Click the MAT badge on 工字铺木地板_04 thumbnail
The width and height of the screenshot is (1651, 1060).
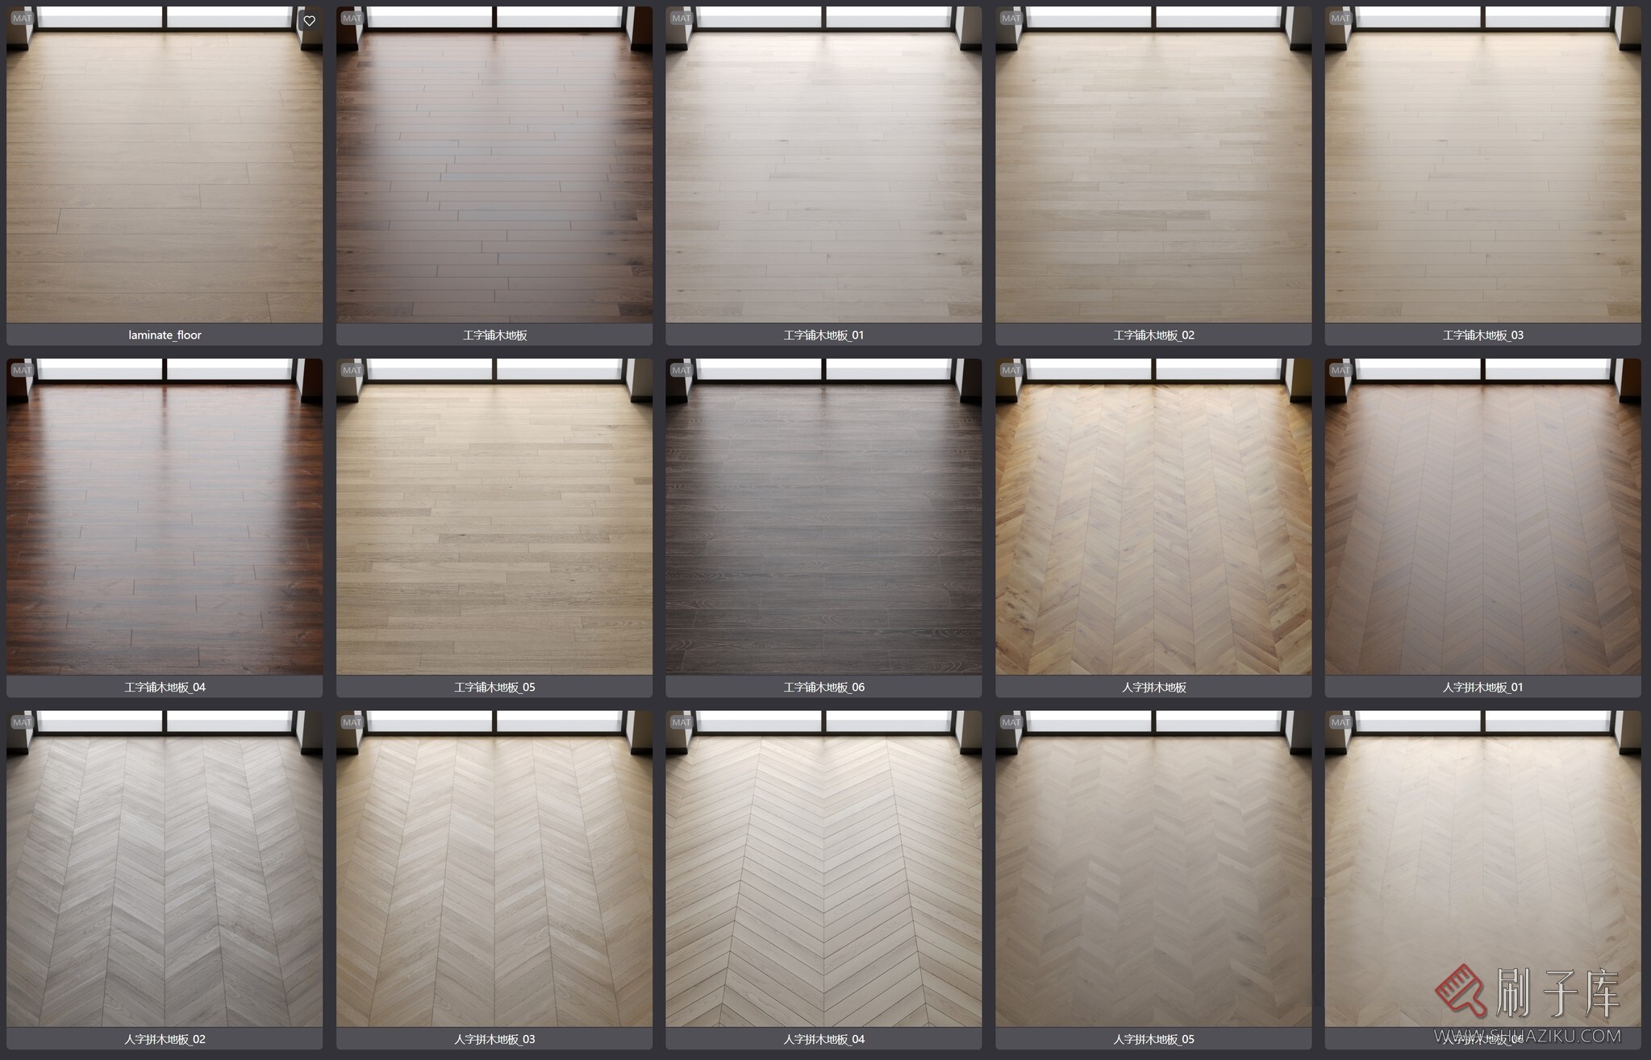pyautogui.click(x=22, y=370)
